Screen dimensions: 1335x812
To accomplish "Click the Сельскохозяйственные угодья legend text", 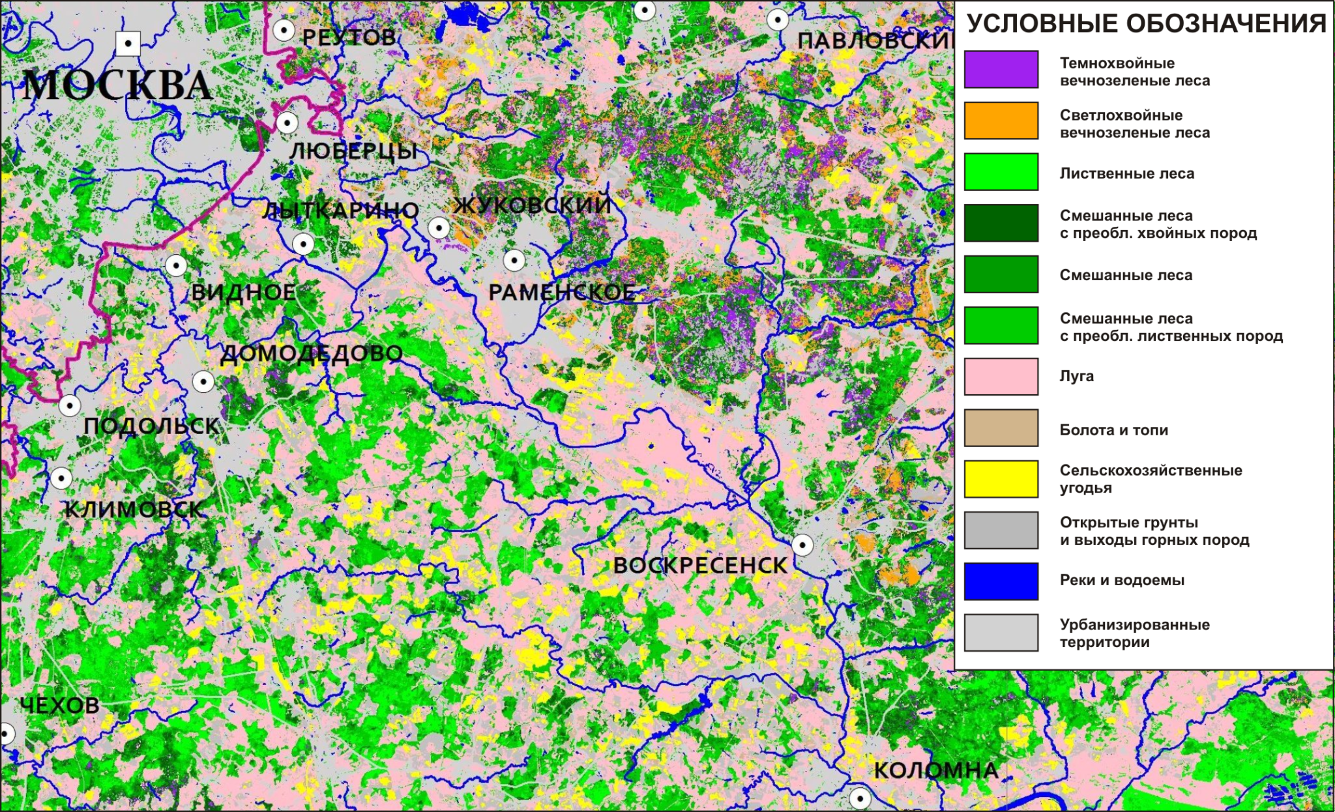I will tap(1151, 479).
